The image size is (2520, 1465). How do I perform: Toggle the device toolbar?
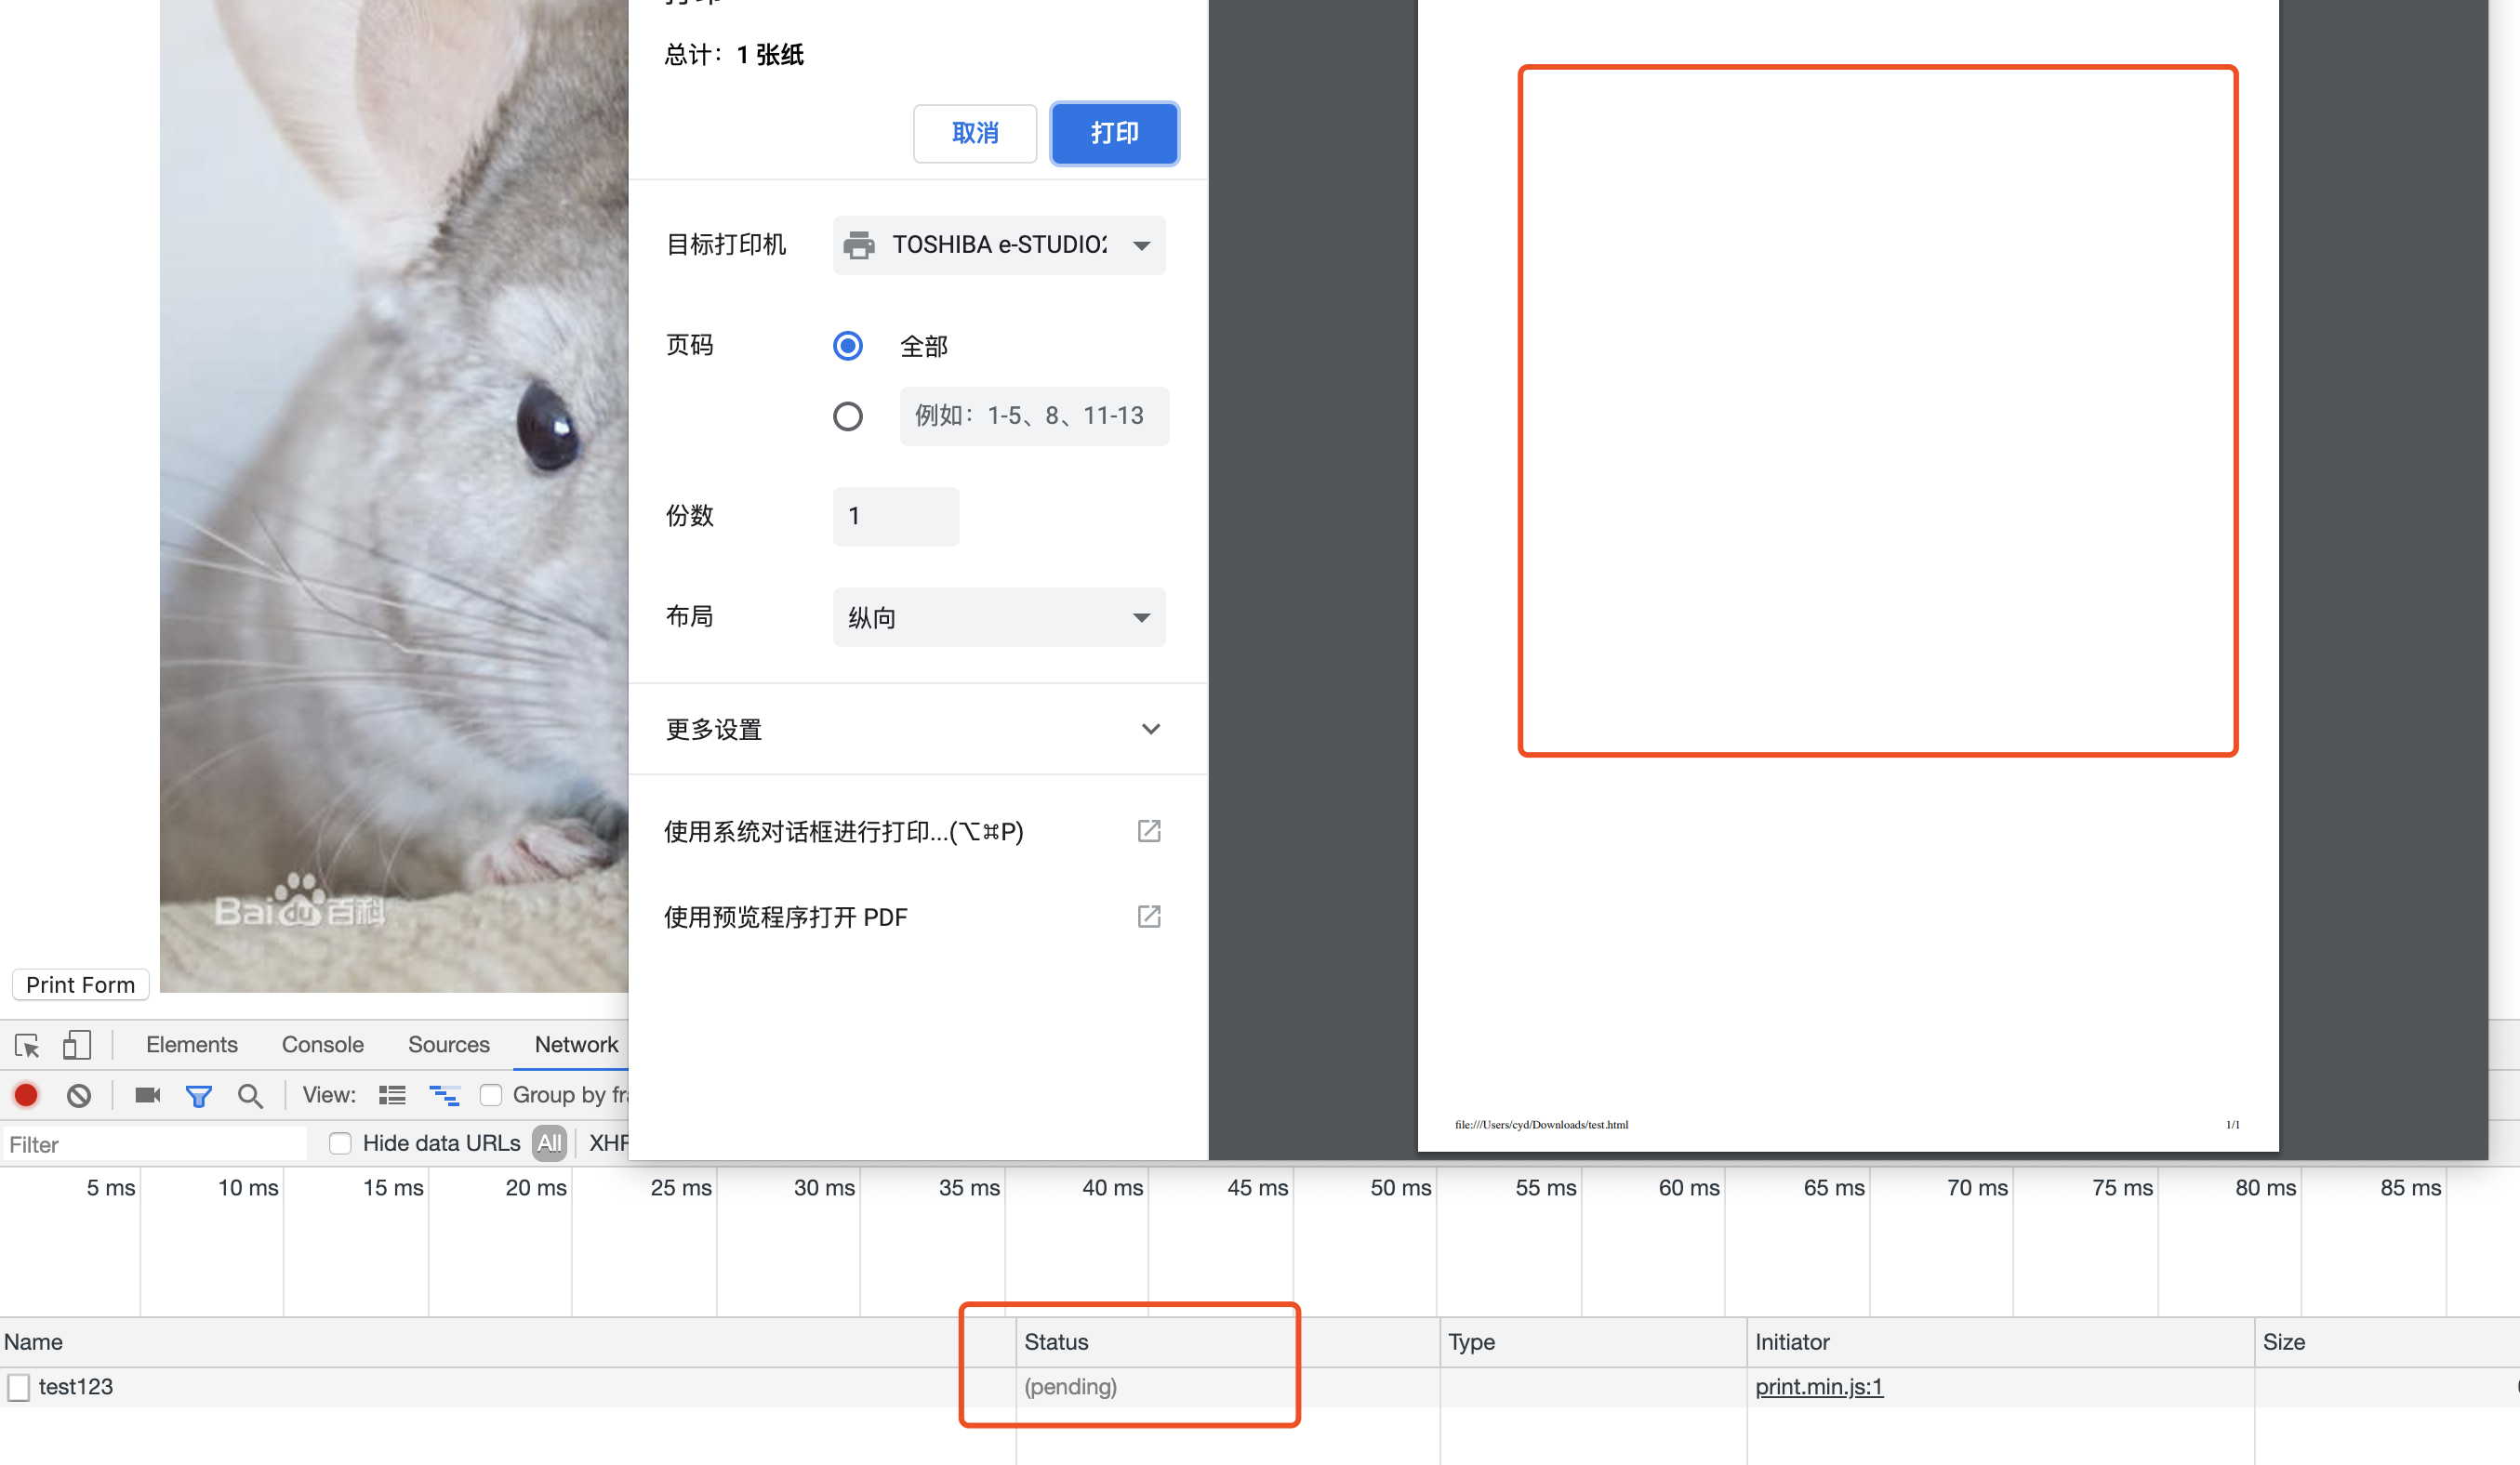[x=77, y=1044]
